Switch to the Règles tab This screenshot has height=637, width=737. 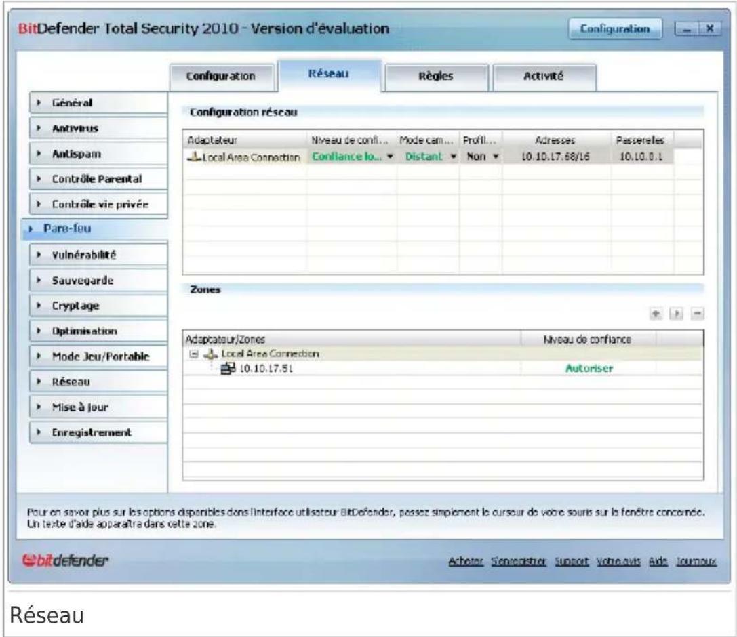[x=437, y=77]
